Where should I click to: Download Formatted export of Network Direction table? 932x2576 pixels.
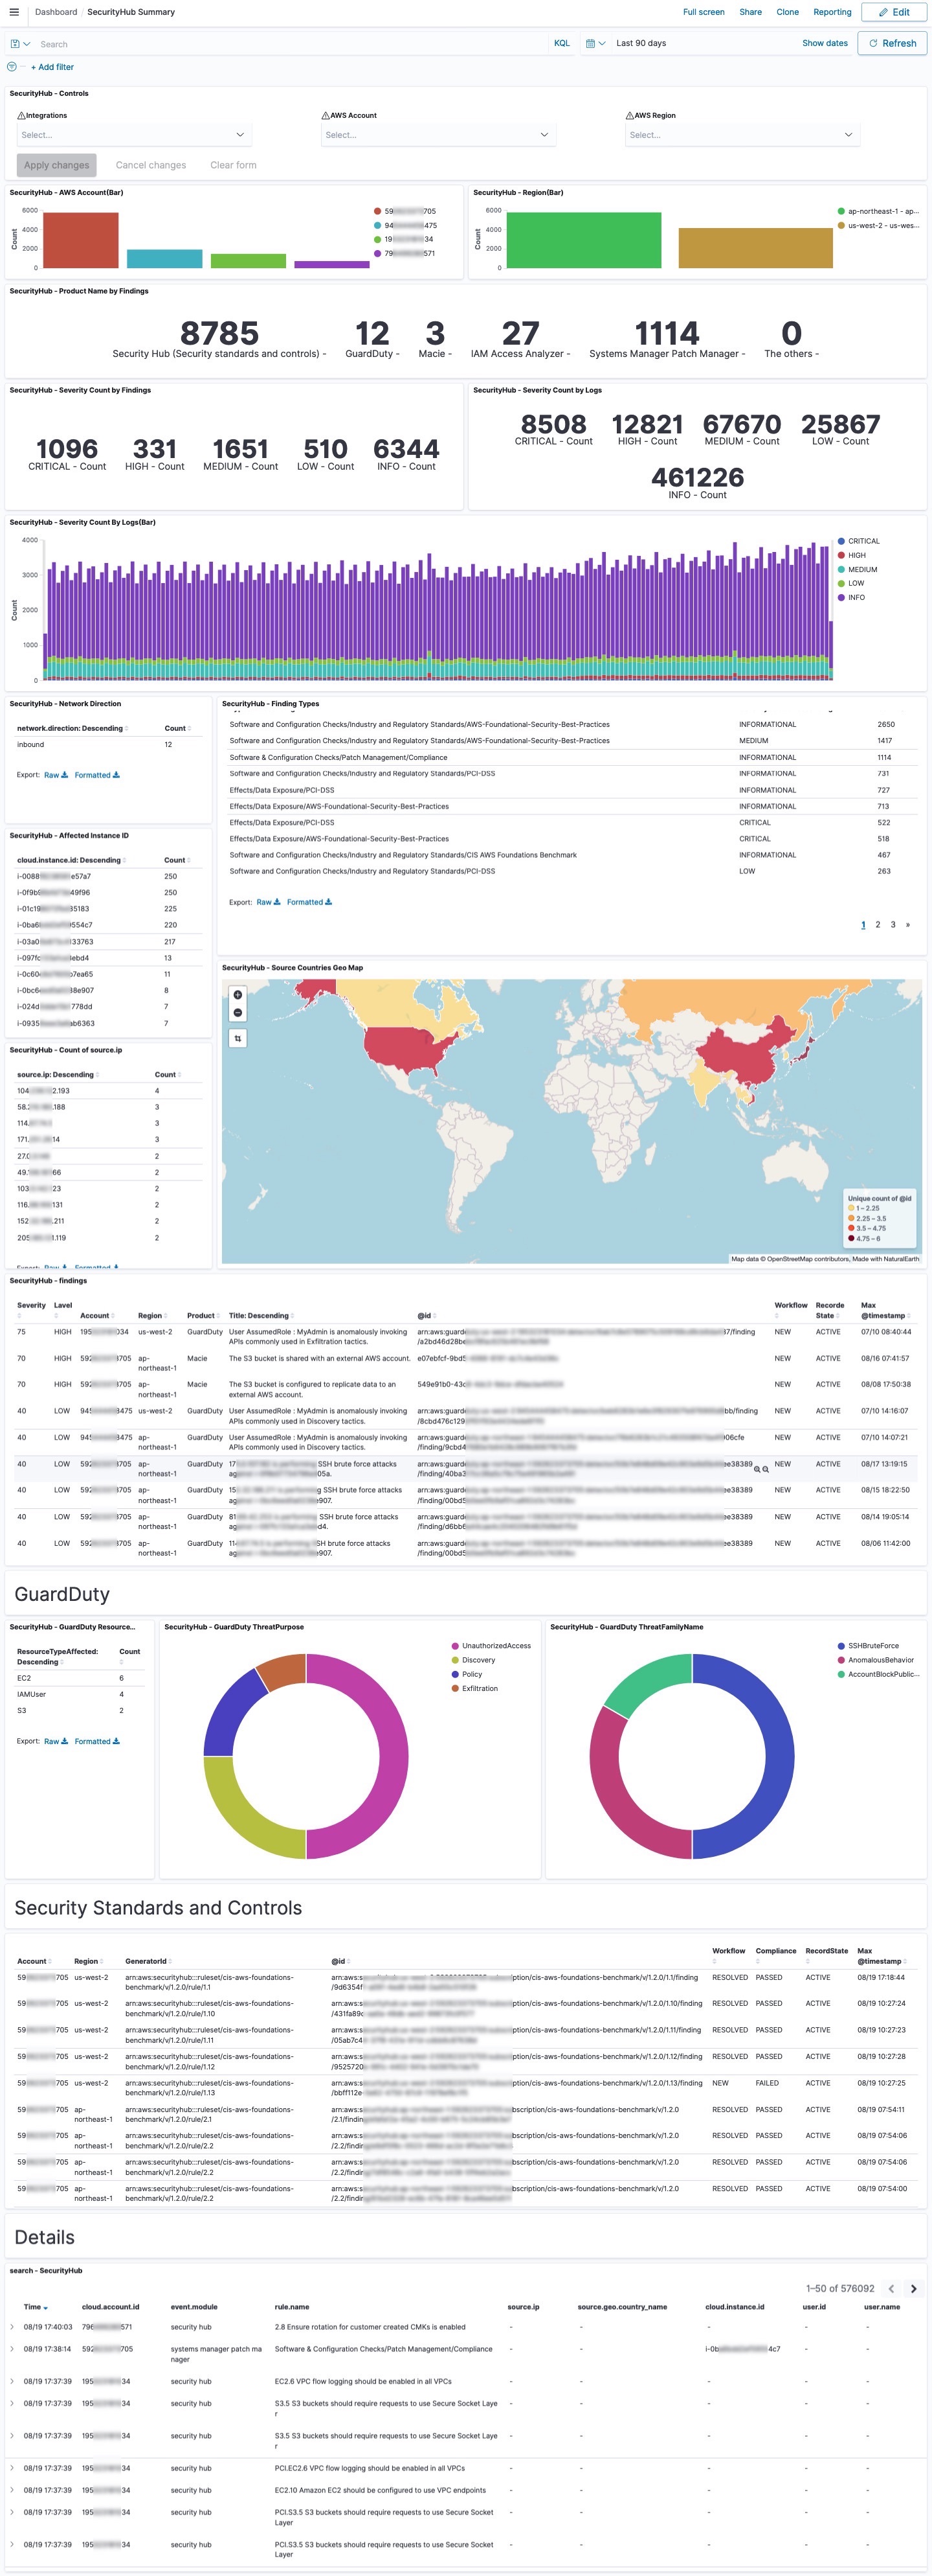(x=97, y=775)
